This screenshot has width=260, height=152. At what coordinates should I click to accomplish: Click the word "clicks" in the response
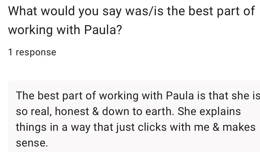tap(152, 127)
